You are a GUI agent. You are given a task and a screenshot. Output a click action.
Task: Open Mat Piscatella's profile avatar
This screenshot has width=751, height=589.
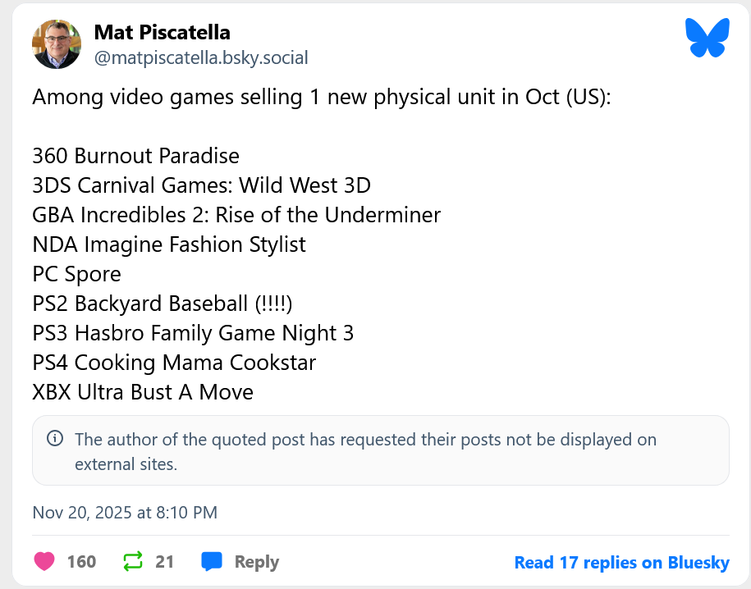57,44
